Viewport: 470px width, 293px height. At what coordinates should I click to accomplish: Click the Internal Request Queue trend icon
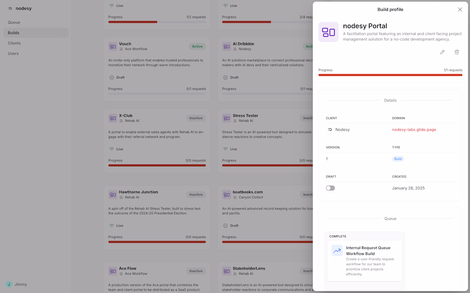tap(337, 251)
